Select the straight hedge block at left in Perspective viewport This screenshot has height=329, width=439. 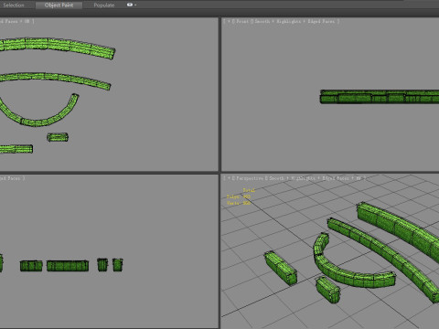click(x=280, y=268)
